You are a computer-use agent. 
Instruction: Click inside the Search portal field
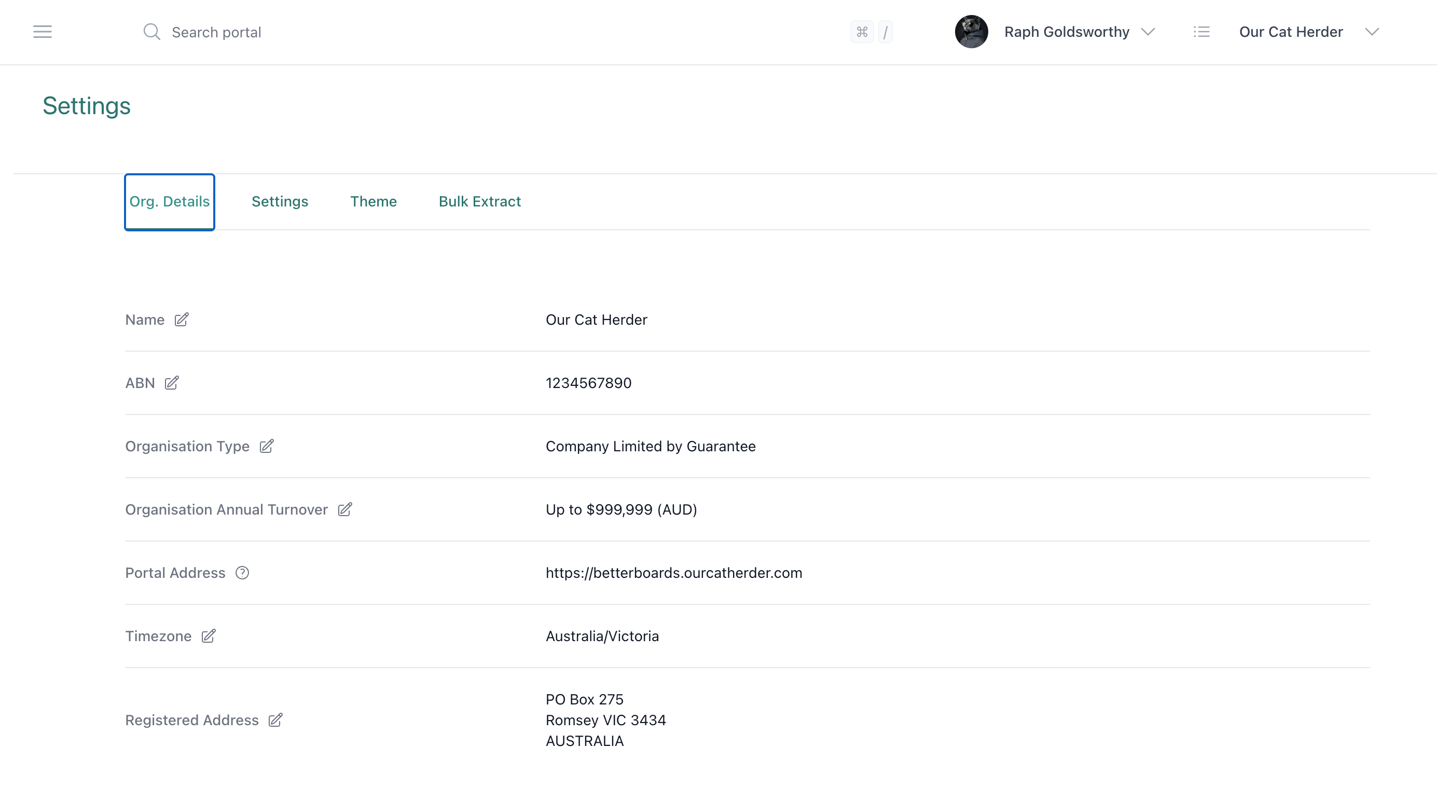(x=216, y=32)
